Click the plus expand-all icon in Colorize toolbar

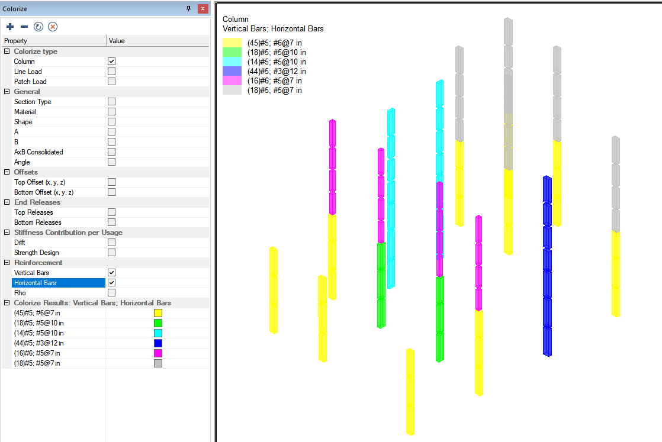click(x=10, y=27)
